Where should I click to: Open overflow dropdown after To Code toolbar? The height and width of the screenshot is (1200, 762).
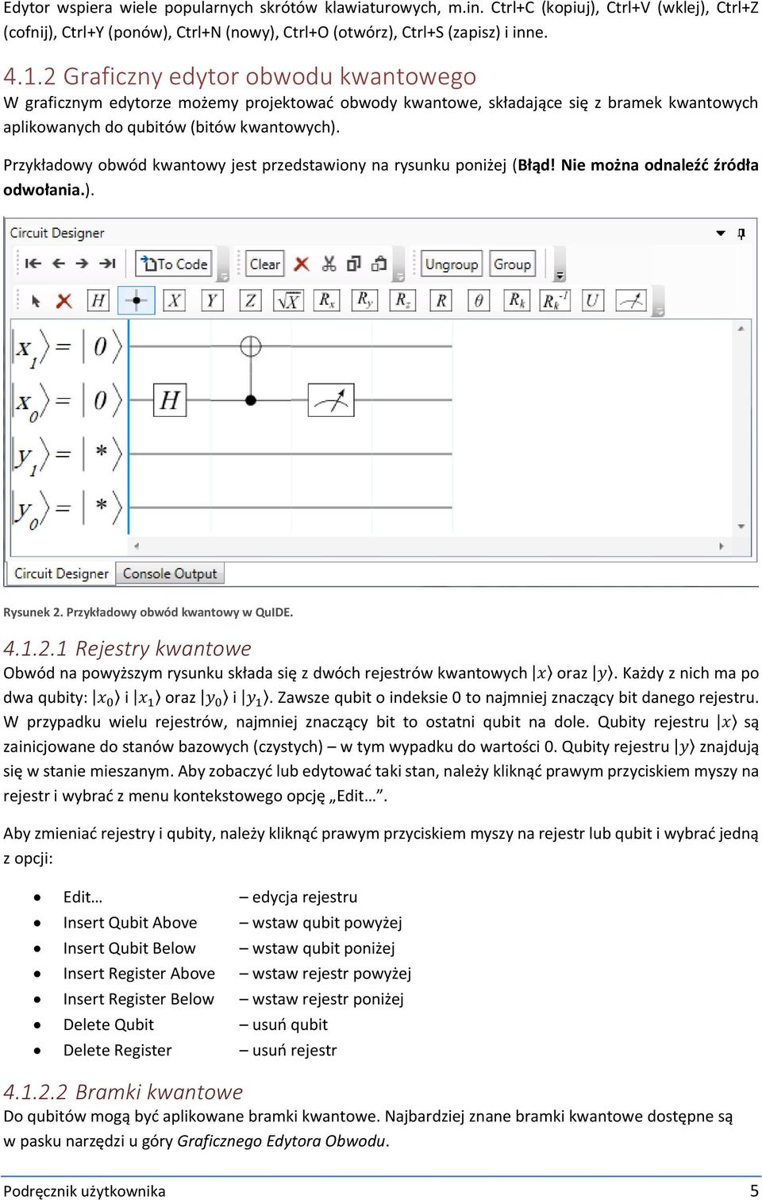pyautogui.click(x=224, y=276)
